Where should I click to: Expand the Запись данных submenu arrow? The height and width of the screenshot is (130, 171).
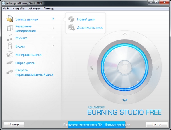click(x=53, y=19)
